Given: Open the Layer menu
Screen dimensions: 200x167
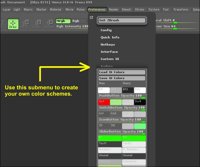Looking at the screenshot, I should click(x=7, y=10).
